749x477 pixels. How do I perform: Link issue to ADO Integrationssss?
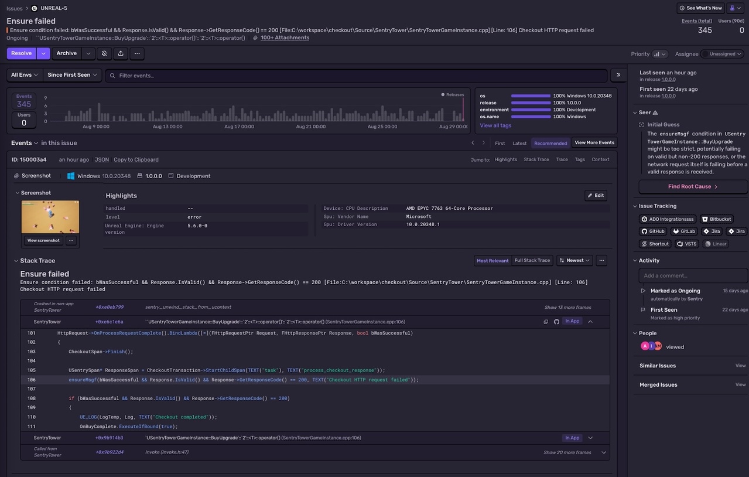pos(668,219)
